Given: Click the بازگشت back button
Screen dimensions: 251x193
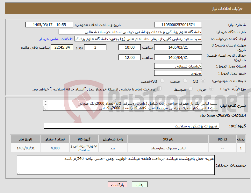Looking at the screenshot, I should (x=118, y=184).
